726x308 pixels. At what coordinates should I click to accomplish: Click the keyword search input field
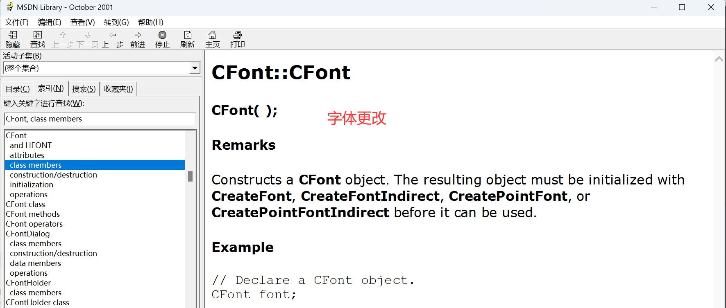pyautogui.click(x=100, y=119)
